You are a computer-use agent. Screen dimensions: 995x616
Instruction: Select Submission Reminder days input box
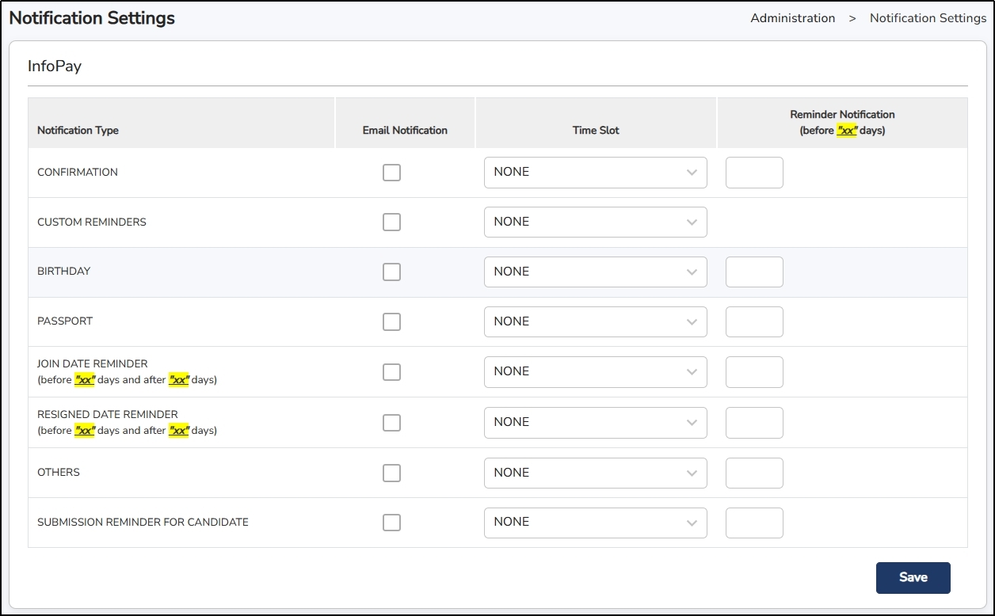(754, 523)
